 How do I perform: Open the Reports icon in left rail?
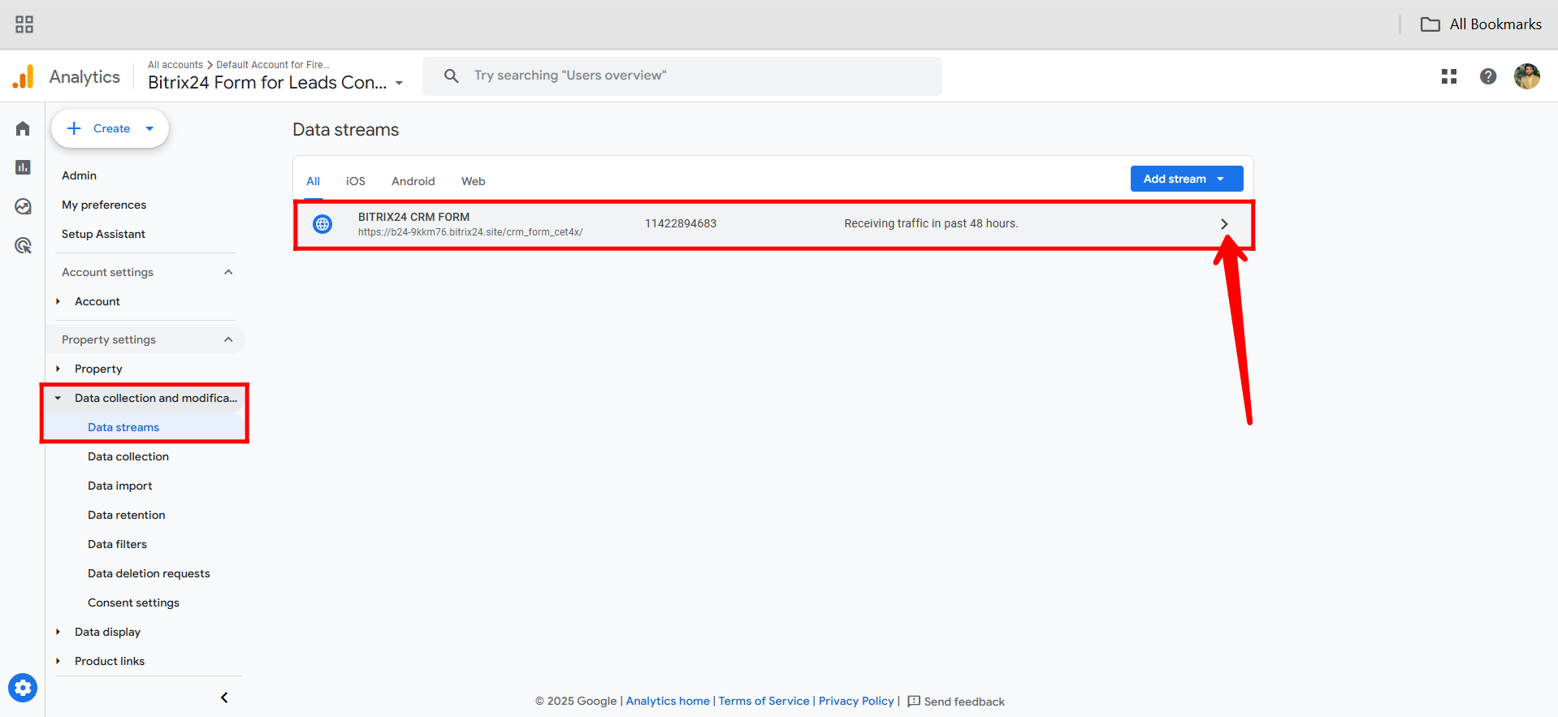tap(23, 167)
